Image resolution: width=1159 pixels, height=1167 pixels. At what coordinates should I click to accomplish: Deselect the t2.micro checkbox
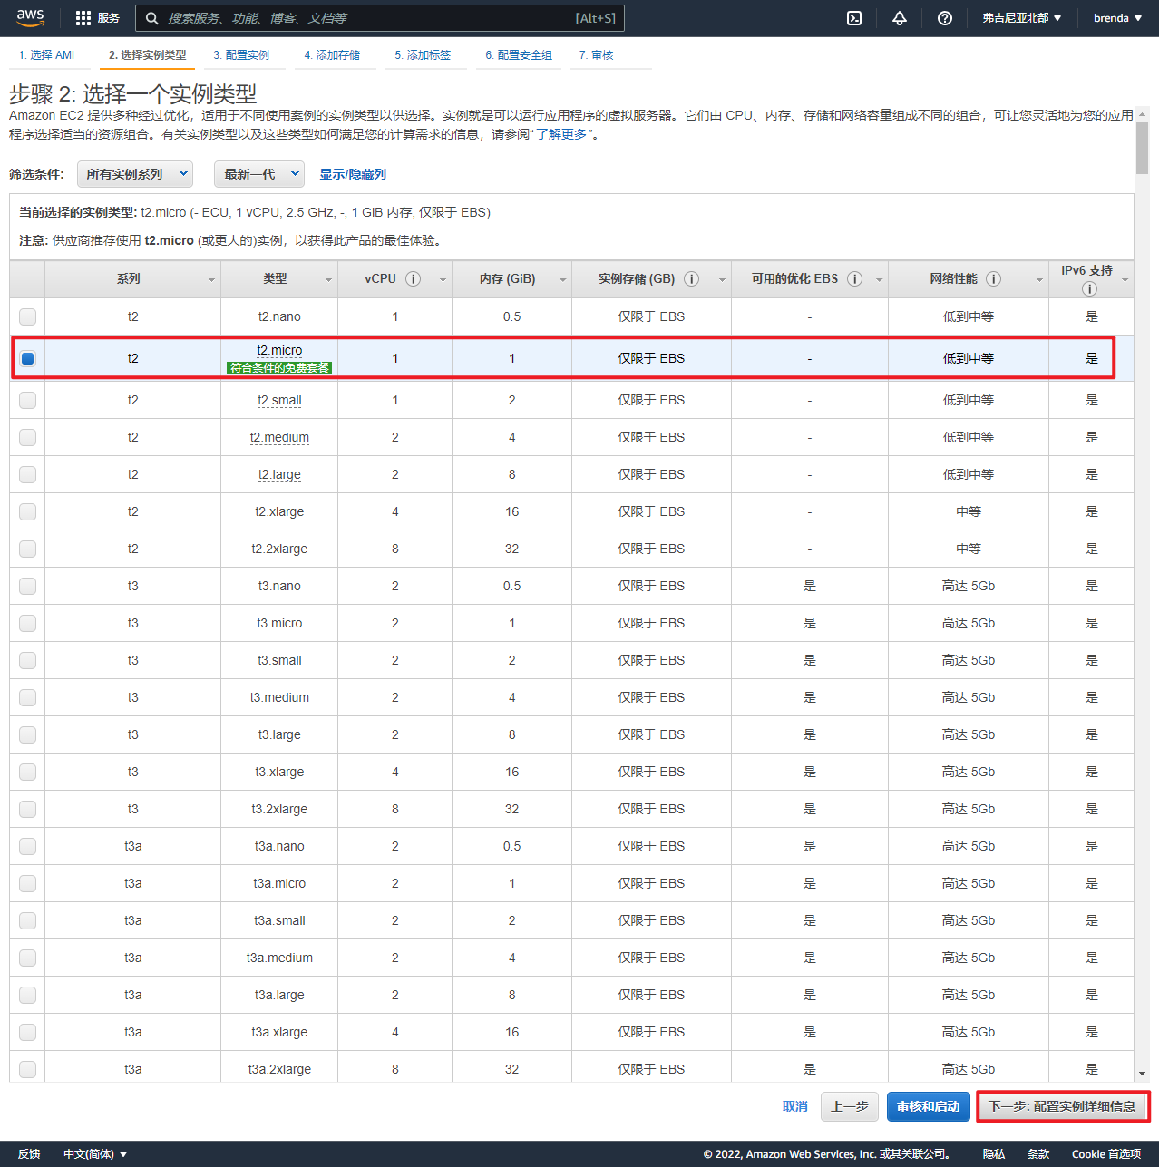pos(28,358)
